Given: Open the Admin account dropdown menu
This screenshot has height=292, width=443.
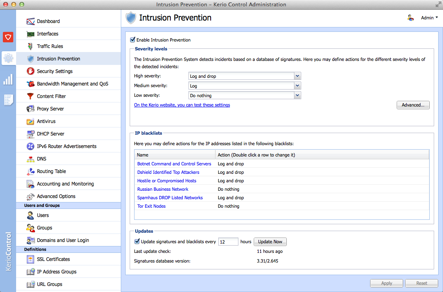Looking at the screenshot, I should click(429, 18).
